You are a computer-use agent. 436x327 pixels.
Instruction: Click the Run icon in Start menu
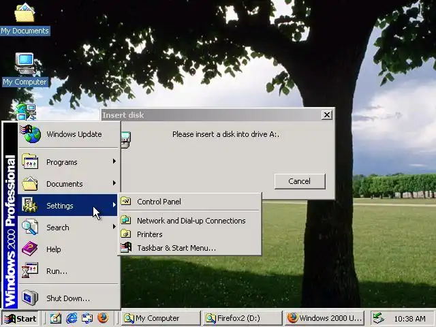[x=30, y=270]
